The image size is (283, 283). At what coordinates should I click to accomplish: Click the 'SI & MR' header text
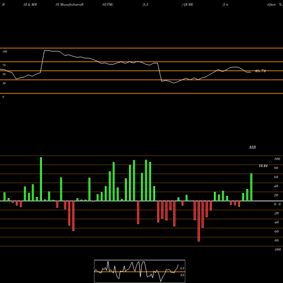pyautogui.click(x=30, y=5)
